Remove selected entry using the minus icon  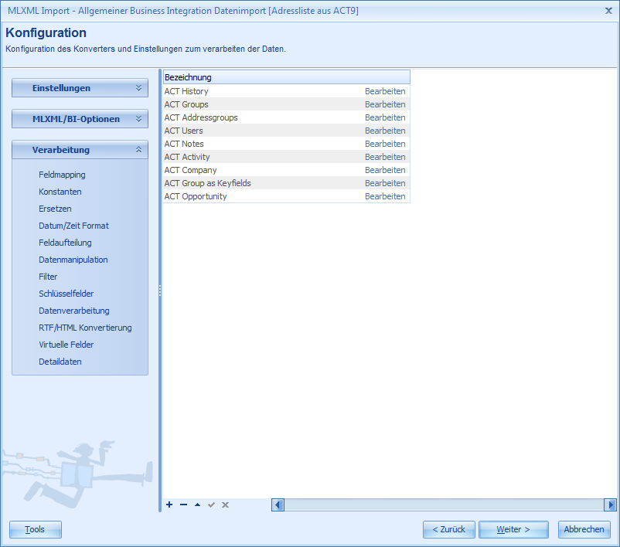click(183, 505)
